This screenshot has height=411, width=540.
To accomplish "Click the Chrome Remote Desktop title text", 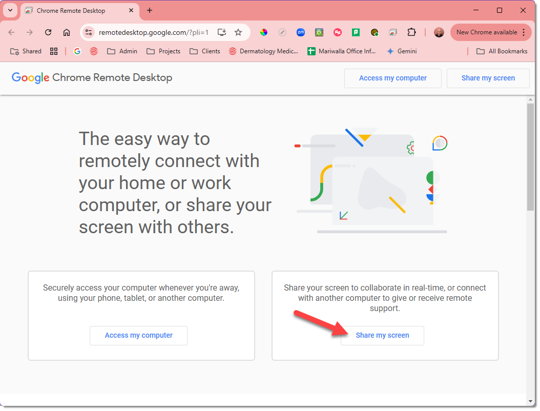I will point(112,78).
